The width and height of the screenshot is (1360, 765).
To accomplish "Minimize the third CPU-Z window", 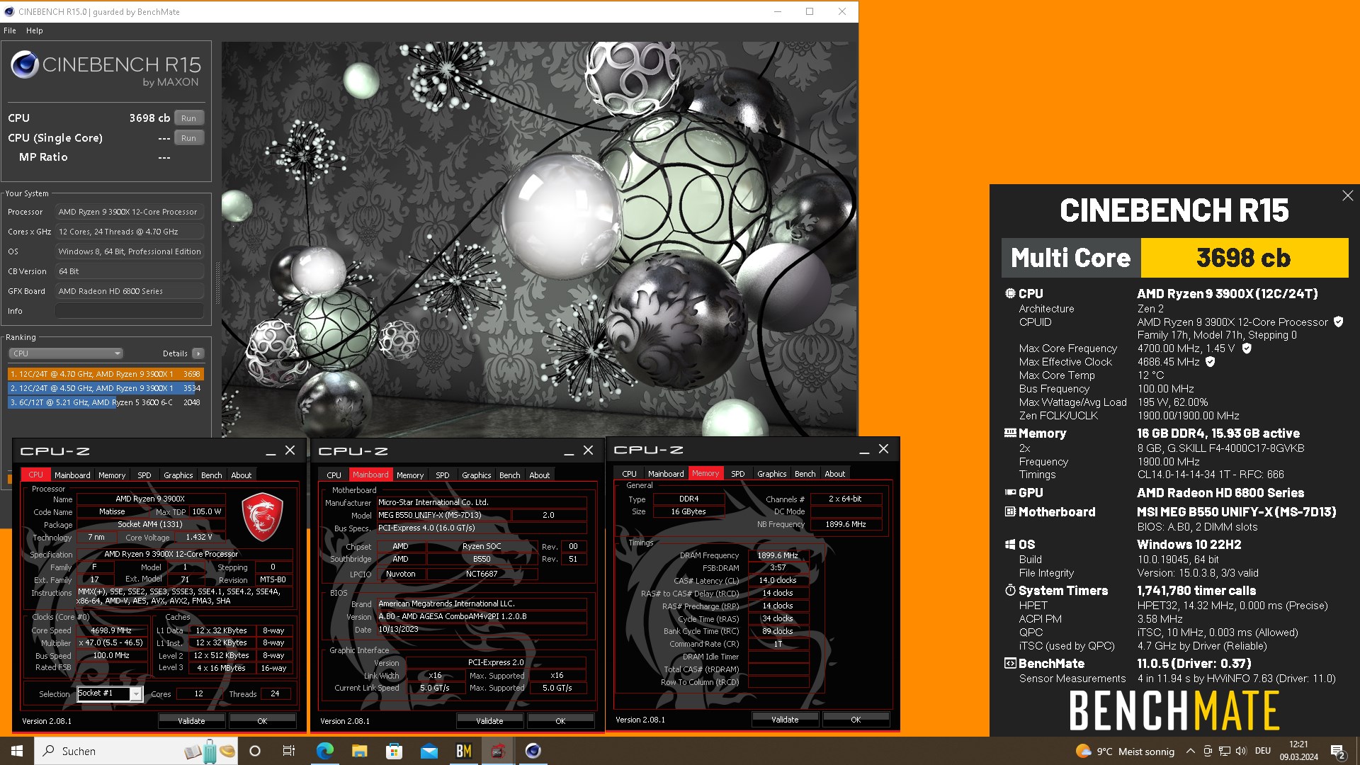I will 864,450.
